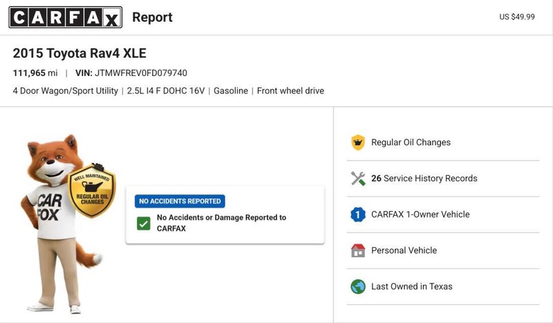Click the Gasoline fuel type text
The image size is (553, 323).
coord(231,91)
